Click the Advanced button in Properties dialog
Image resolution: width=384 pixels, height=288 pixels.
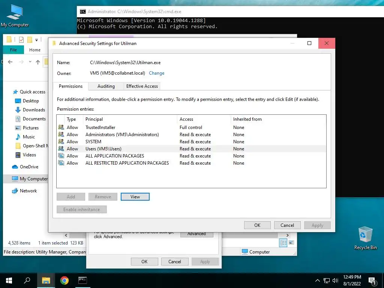pyautogui.click(x=196, y=234)
